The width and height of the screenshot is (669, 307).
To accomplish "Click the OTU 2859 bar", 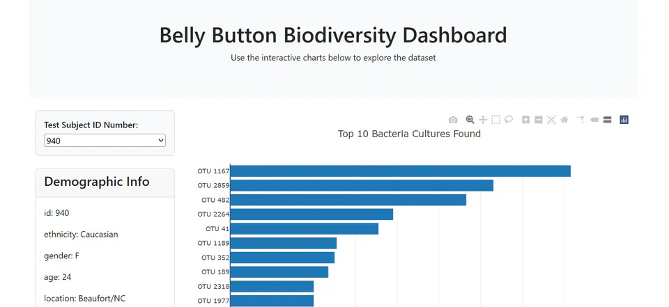I will tap(362, 185).
